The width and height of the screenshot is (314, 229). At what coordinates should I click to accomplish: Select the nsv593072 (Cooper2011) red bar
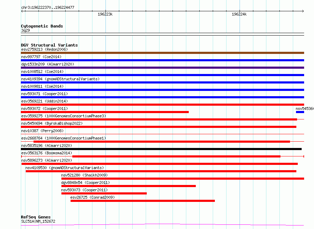105,112
